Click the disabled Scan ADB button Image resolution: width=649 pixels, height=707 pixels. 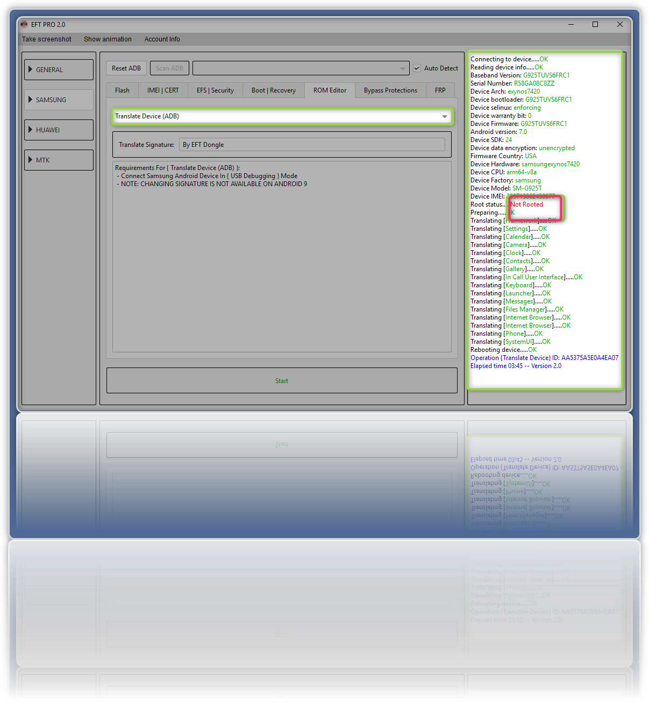tap(169, 68)
